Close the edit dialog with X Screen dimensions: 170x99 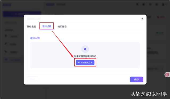pyautogui.click(x=142, y=19)
